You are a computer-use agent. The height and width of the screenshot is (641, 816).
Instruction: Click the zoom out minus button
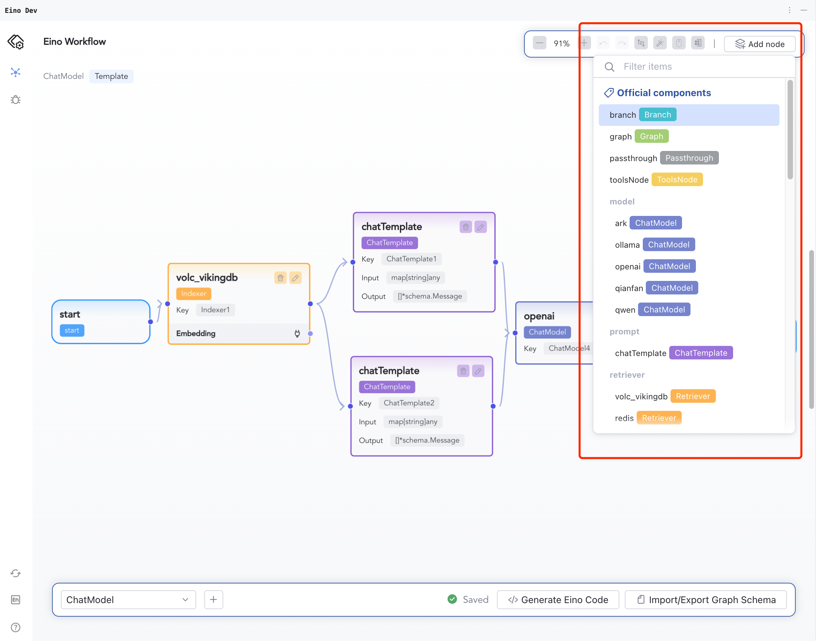539,43
